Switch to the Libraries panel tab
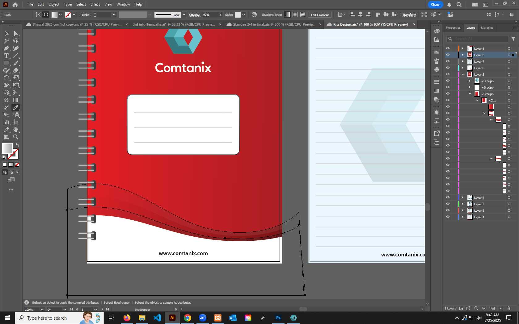The width and height of the screenshot is (519, 324). click(x=487, y=28)
